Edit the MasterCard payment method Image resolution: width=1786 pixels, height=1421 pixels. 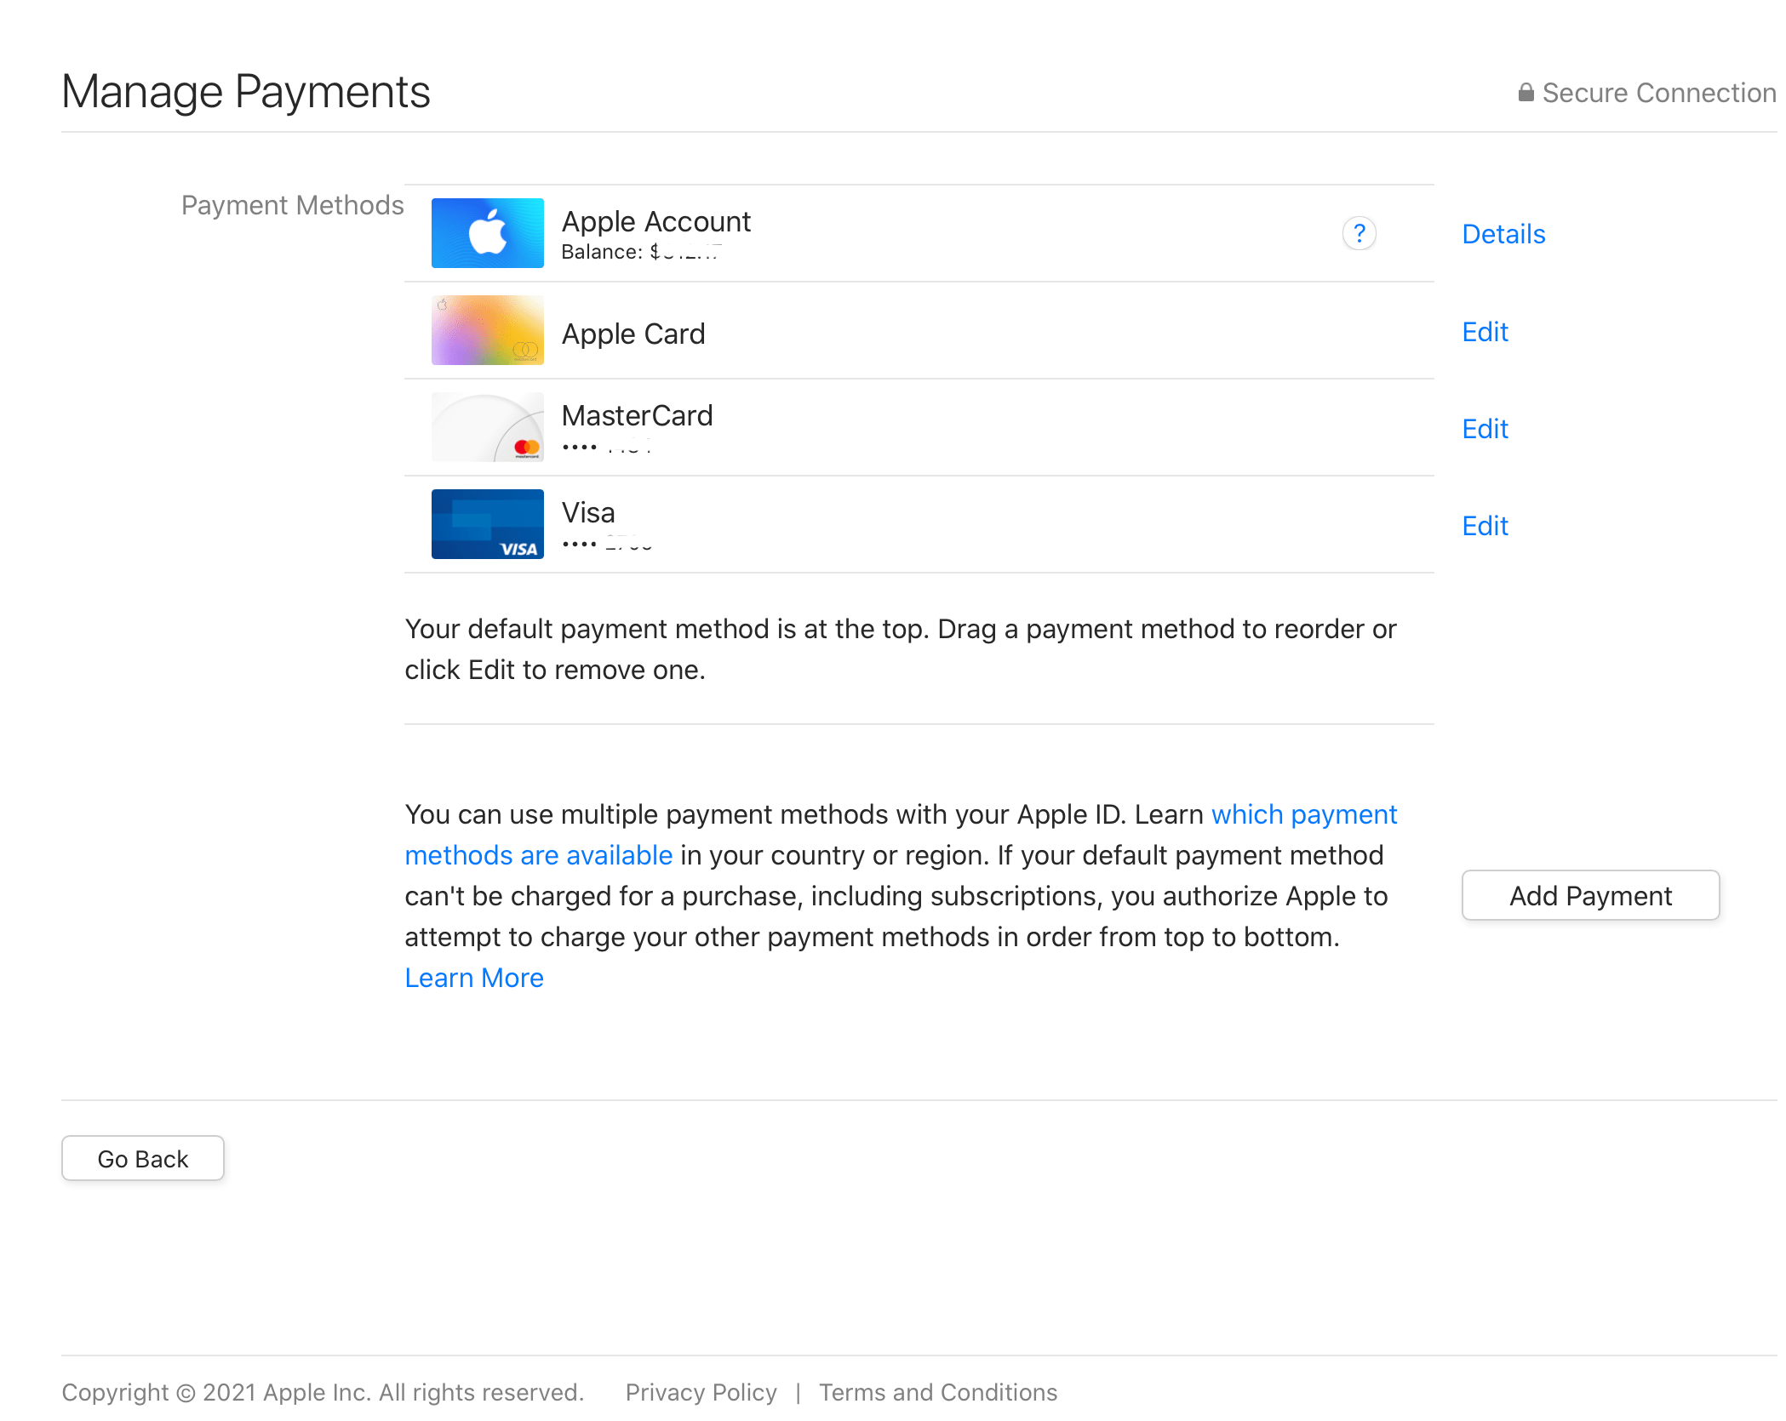[1484, 429]
